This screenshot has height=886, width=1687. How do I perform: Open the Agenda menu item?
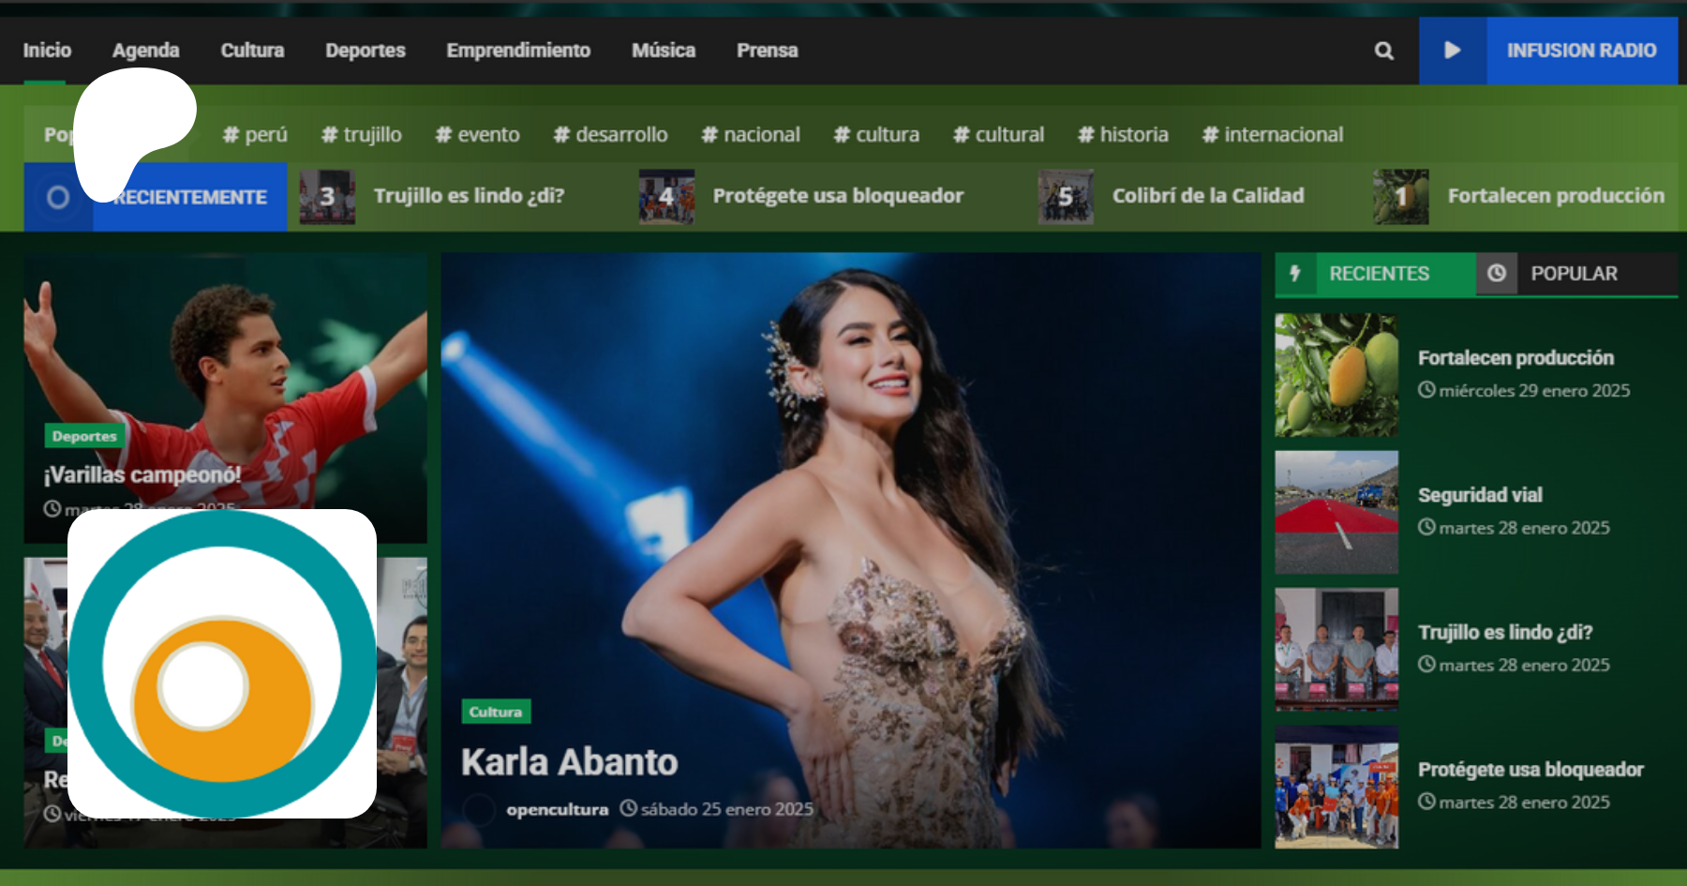pyautogui.click(x=145, y=51)
